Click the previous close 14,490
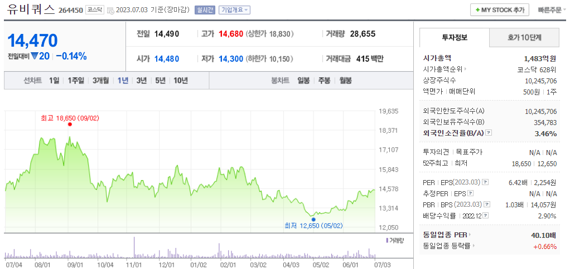Image resolution: width=570 pixels, height=269 pixels. (x=167, y=34)
